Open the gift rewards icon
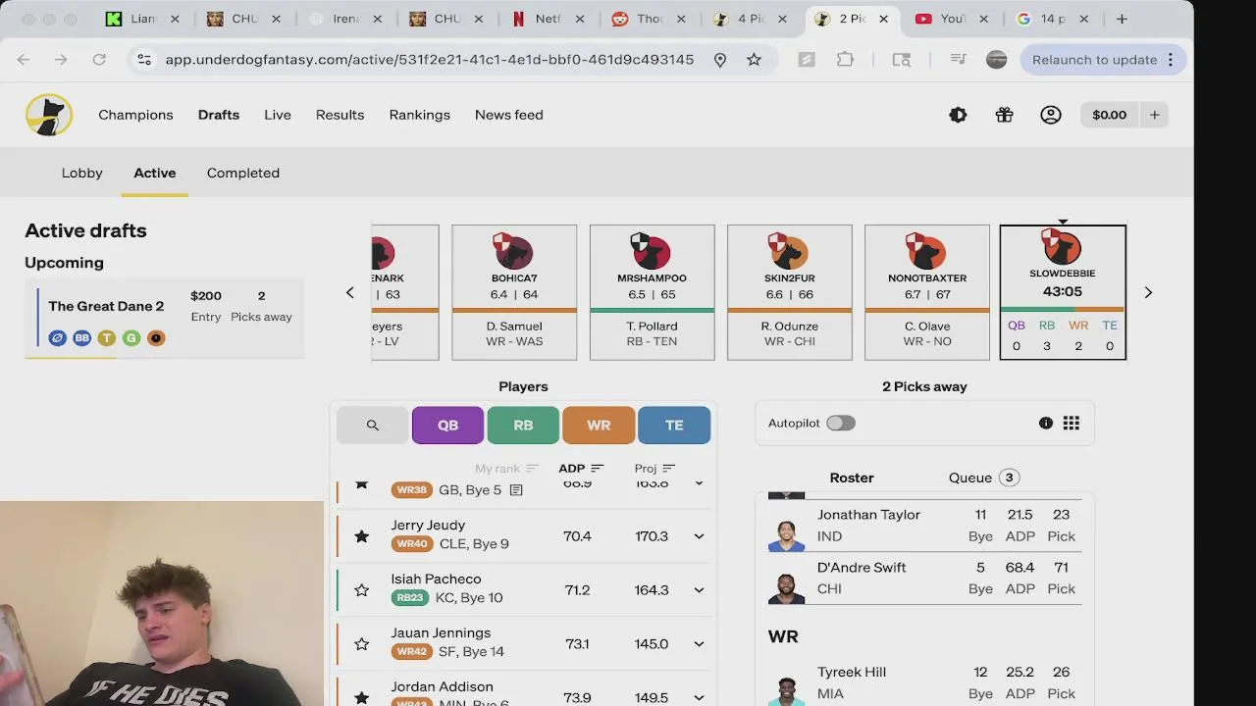 click(x=1004, y=115)
